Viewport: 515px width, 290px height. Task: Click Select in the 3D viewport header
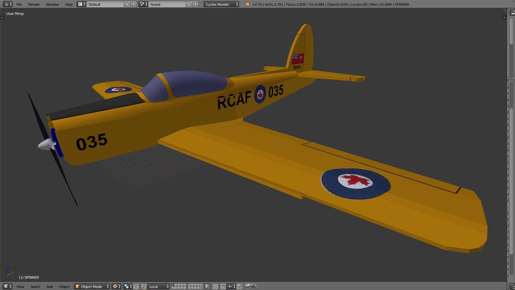(x=36, y=286)
